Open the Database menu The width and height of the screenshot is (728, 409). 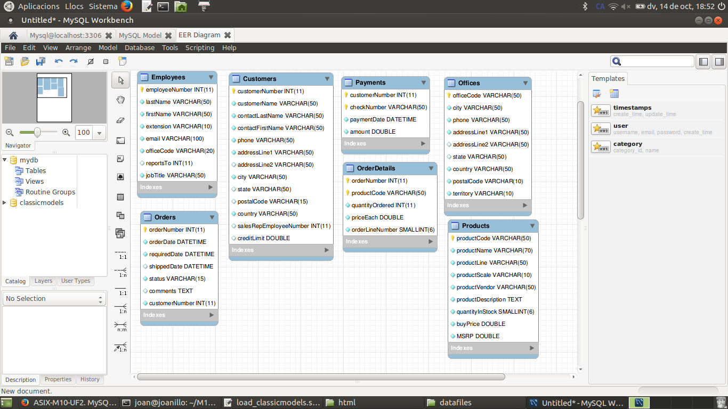pos(140,47)
